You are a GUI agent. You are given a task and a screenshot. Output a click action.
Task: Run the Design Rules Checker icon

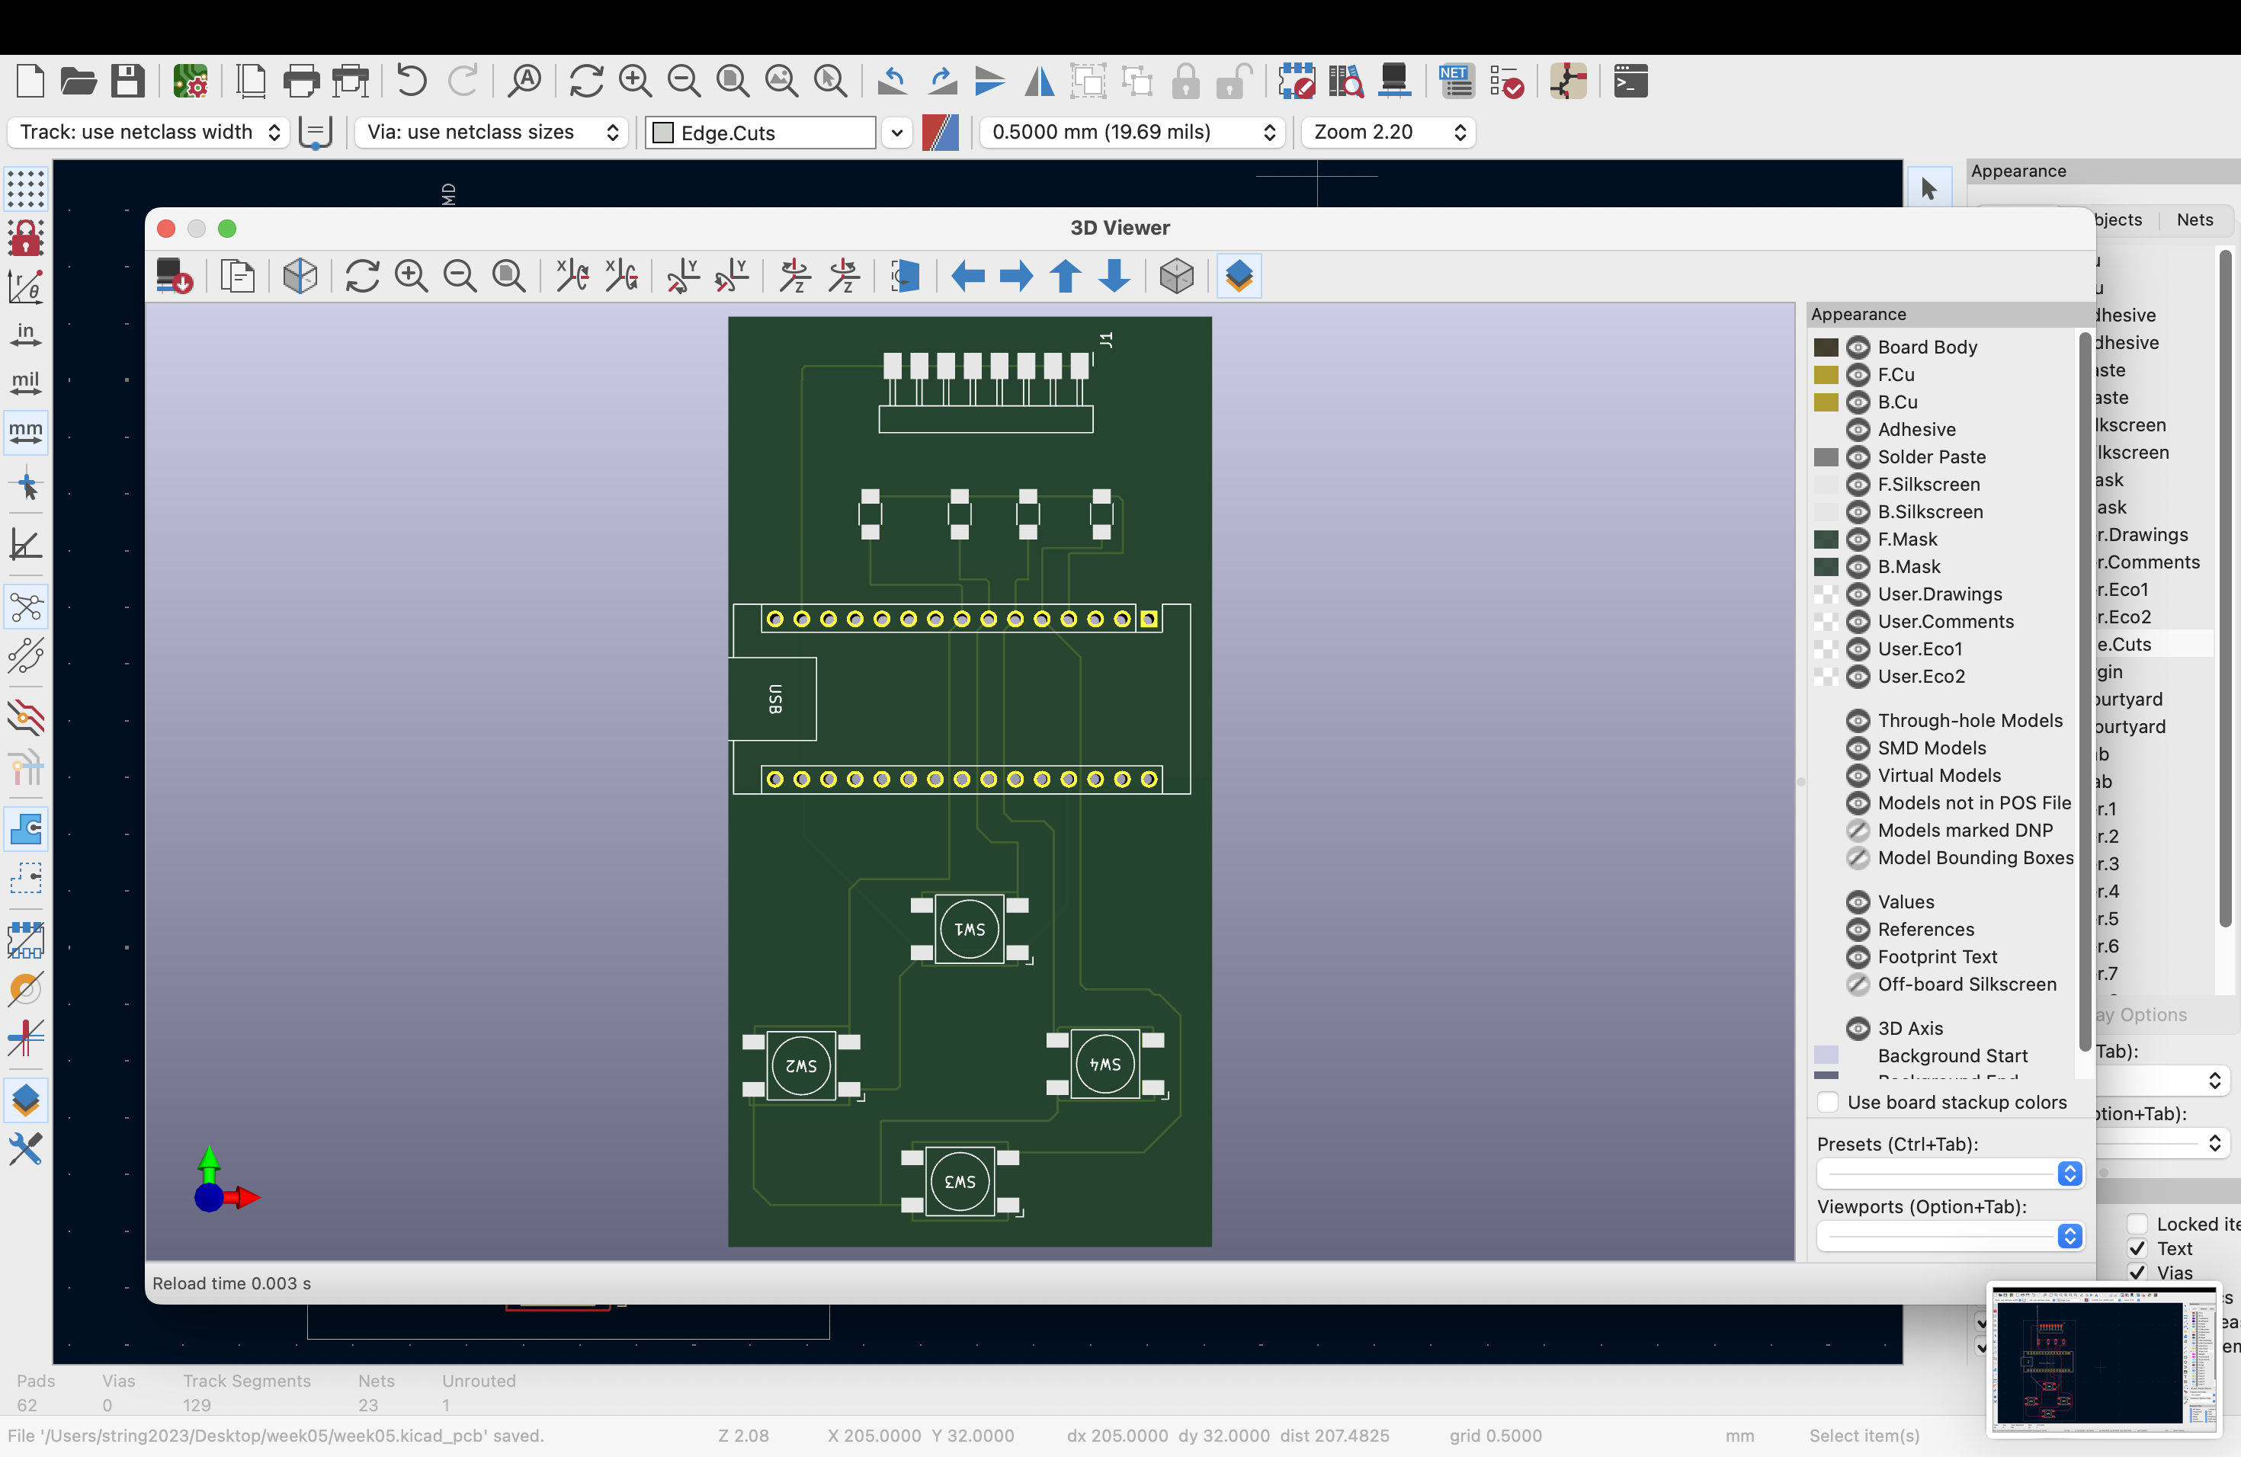[1506, 81]
